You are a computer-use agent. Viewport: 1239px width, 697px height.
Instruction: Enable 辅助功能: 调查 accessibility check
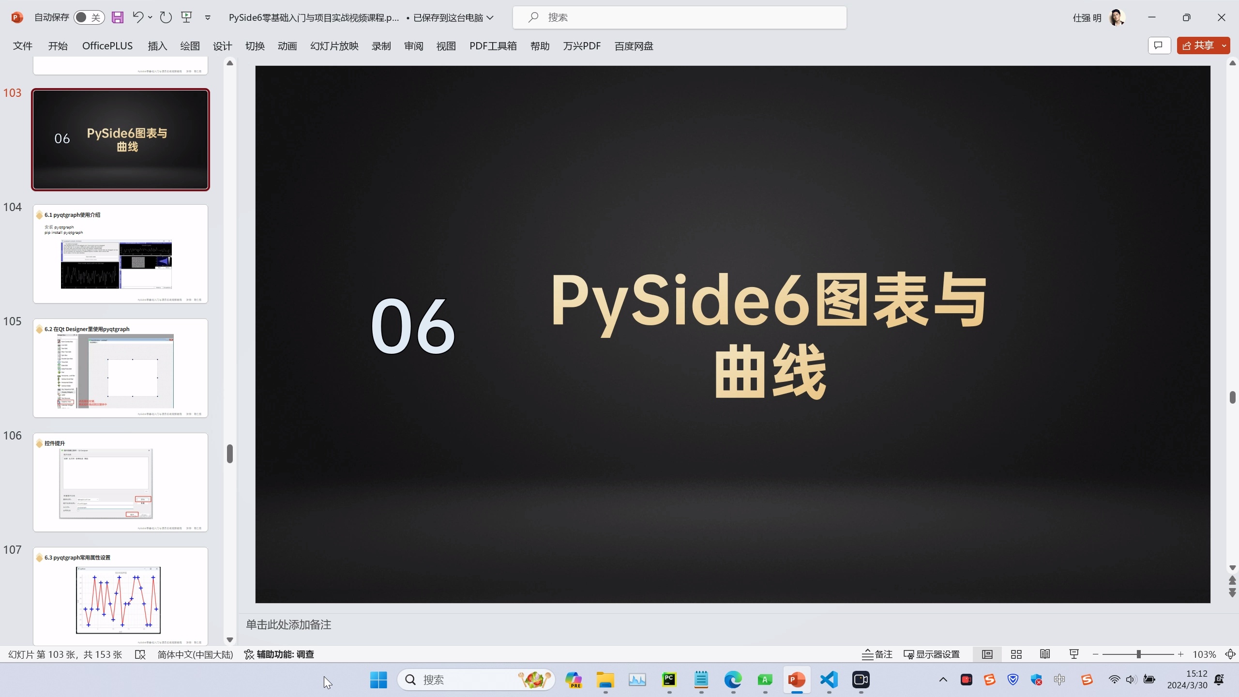click(280, 654)
